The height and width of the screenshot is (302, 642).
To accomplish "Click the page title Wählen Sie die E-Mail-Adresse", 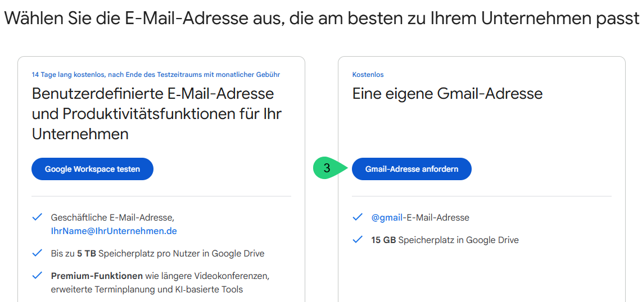I will pos(321,18).
